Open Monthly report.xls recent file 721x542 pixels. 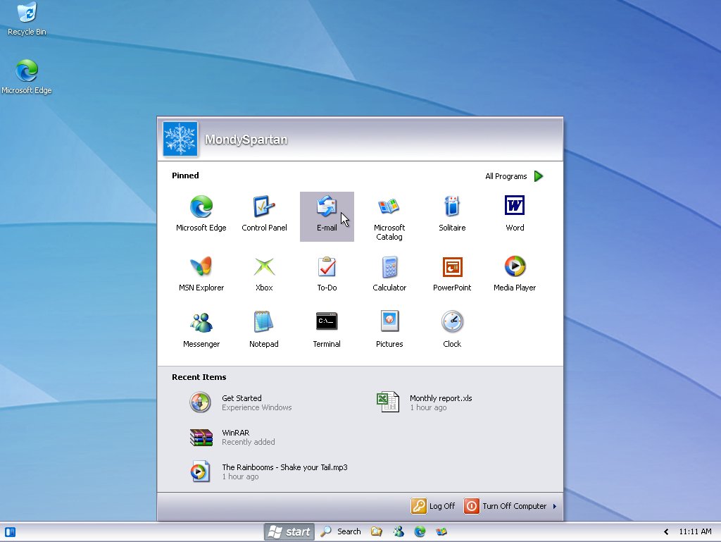425,402
